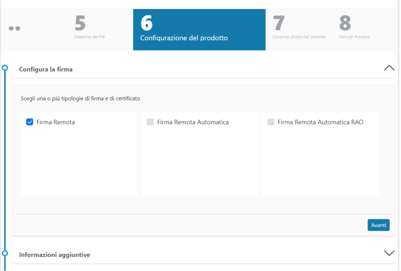Uncheck the Firma Remota checkbox
The image size is (401, 271).
pos(30,122)
